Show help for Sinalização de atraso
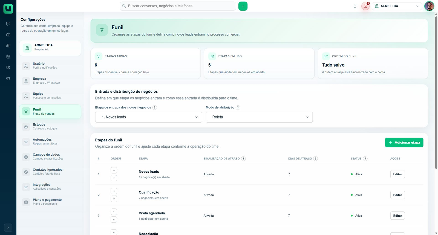Image resolution: width=438 pixels, height=235 pixels. point(243,159)
